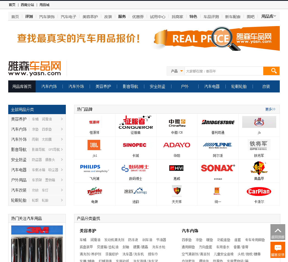Select 汽车内饰 in the blue navbar

click(x=49, y=86)
